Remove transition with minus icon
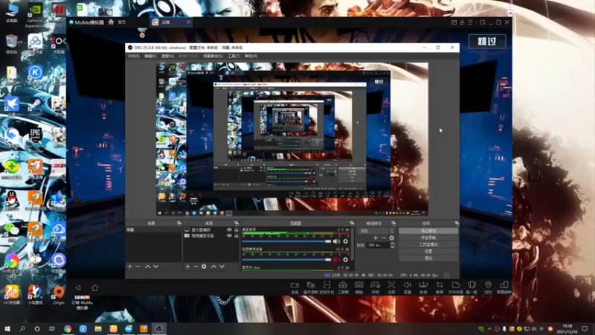Image resolution: width=595 pixels, height=335 pixels. [383, 238]
